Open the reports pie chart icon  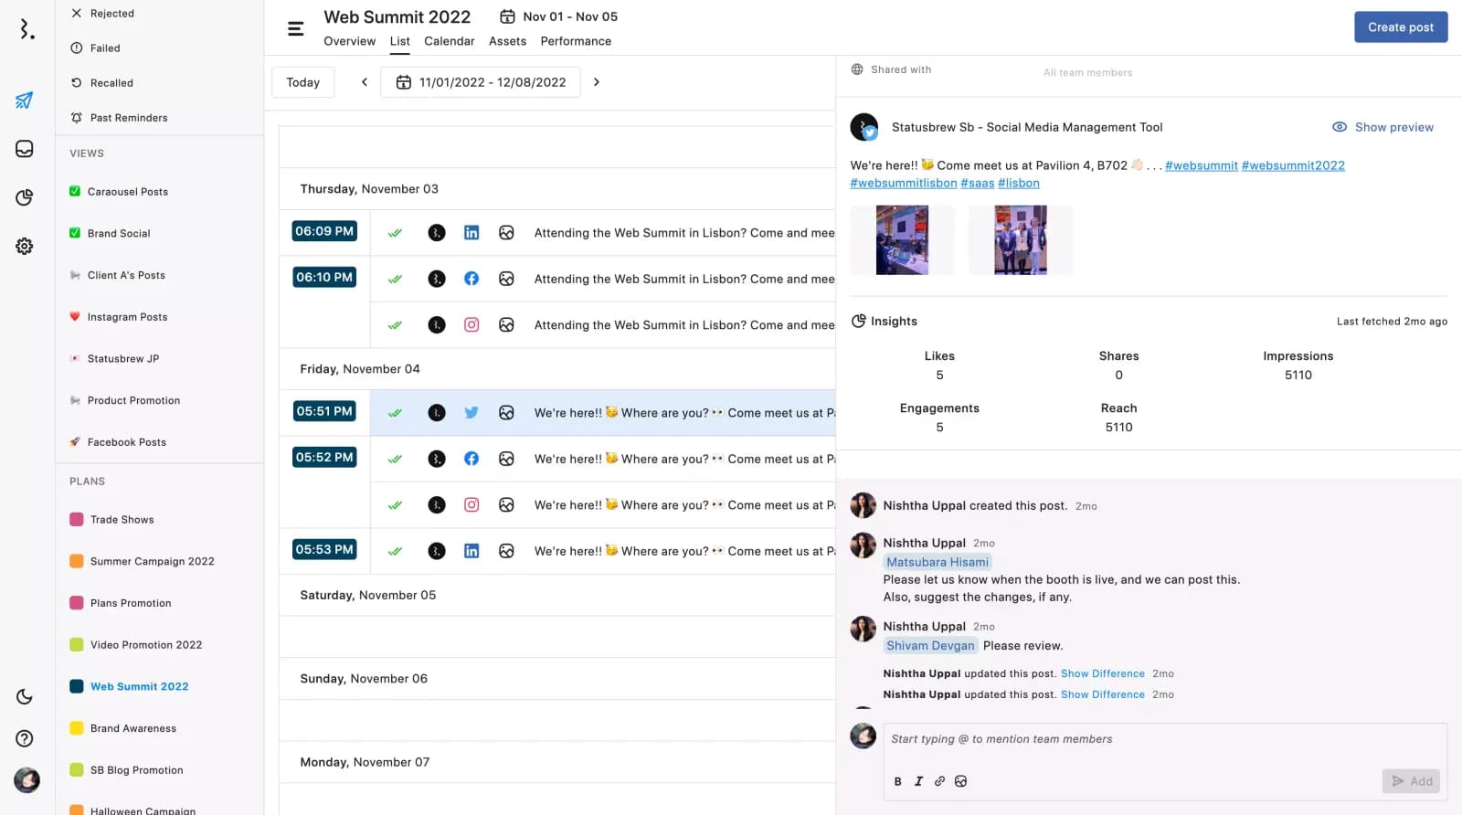25,197
